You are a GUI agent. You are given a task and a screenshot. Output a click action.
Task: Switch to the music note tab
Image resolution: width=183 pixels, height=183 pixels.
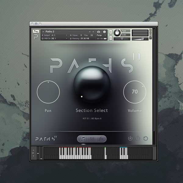click(83, 139)
